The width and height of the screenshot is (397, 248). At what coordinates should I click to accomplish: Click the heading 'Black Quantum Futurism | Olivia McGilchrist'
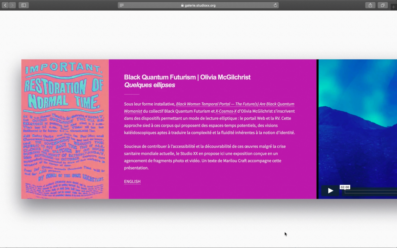pyautogui.click(x=187, y=77)
